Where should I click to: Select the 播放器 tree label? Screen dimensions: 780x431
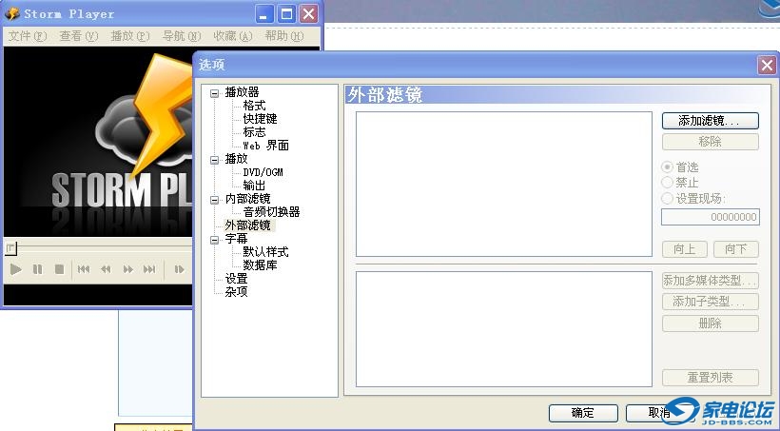(242, 92)
